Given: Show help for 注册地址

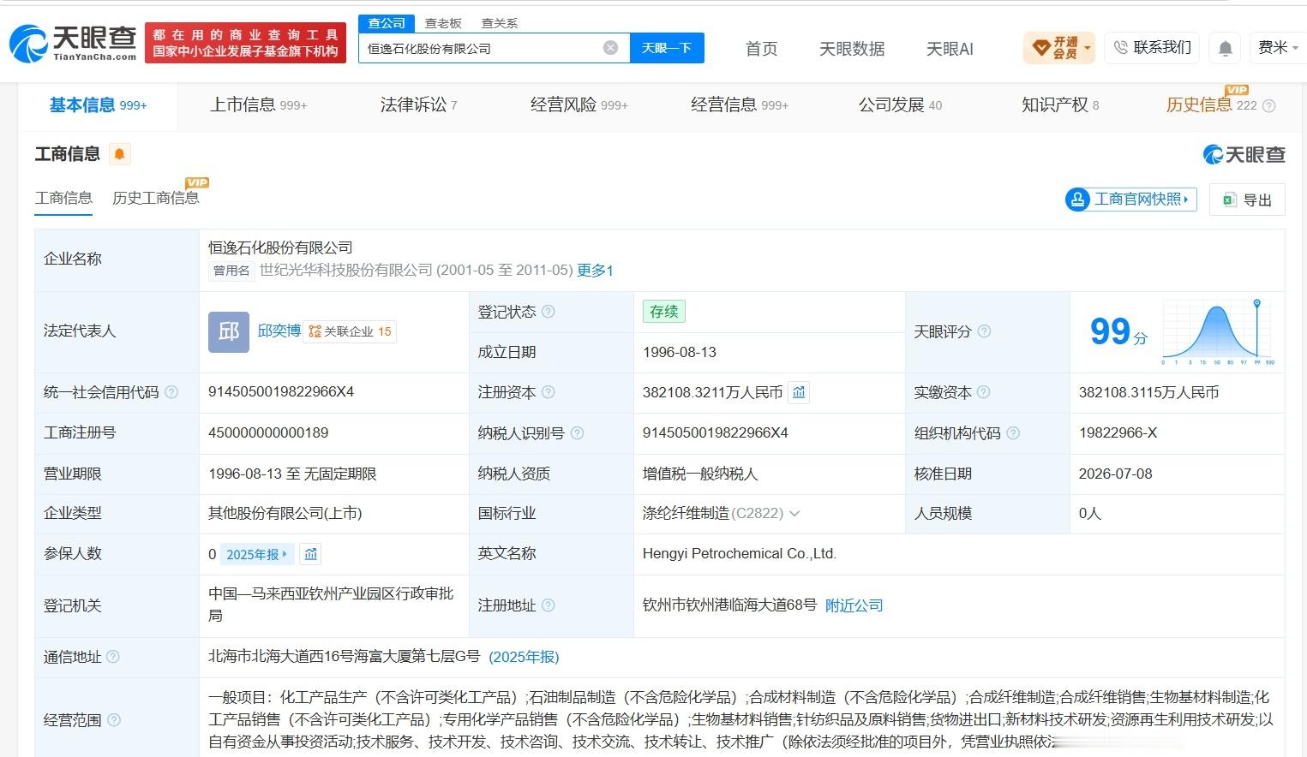Looking at the screenshot, I should click(549, 605).
